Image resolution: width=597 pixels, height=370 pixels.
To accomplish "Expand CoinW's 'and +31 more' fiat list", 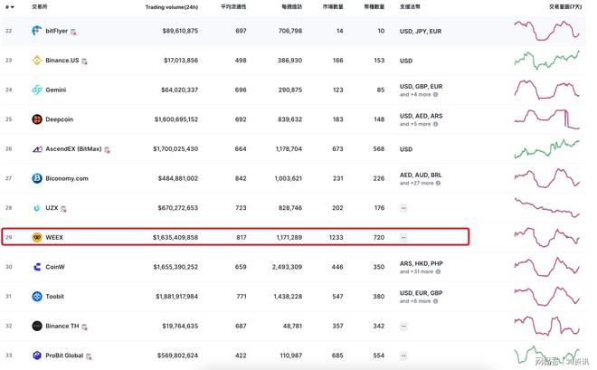I will [x=420, y=271].
